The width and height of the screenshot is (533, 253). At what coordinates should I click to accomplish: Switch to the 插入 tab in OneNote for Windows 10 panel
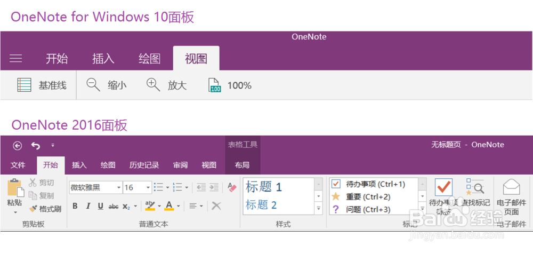(103, 59)
